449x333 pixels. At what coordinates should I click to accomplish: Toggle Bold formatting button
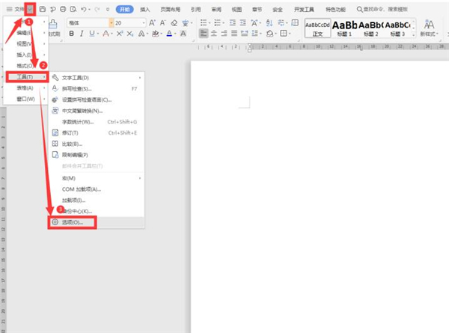click(x=72, y=34)
